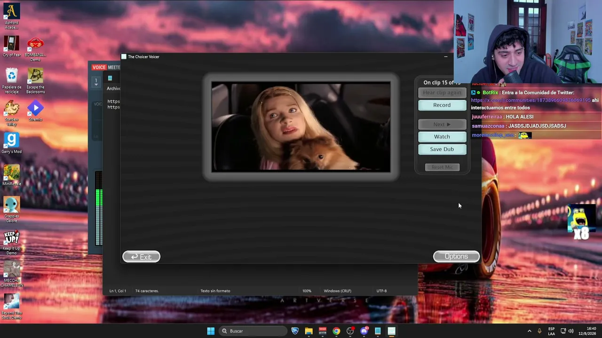Click the microphone tray icon
The image size is (602, 338).
pyautogui.click(x=539, y=331)
